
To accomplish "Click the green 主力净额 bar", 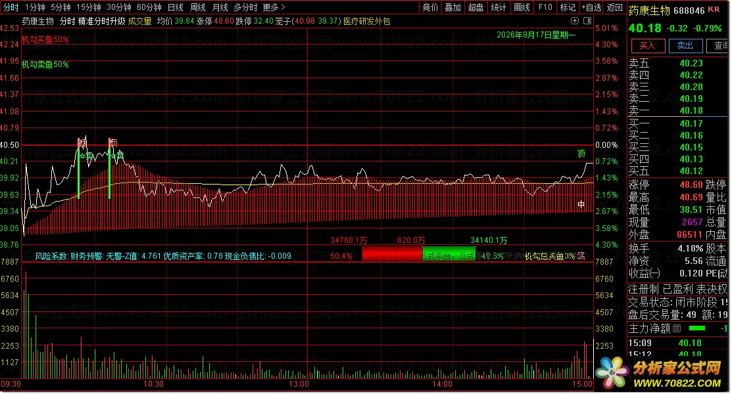I will 697,329.
